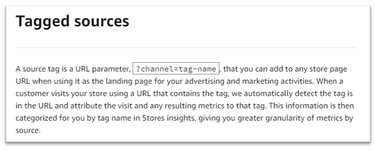This screenshot has width=375, height=151.
Task: Click the words "customer visits your store"
Action: [61, 94]
